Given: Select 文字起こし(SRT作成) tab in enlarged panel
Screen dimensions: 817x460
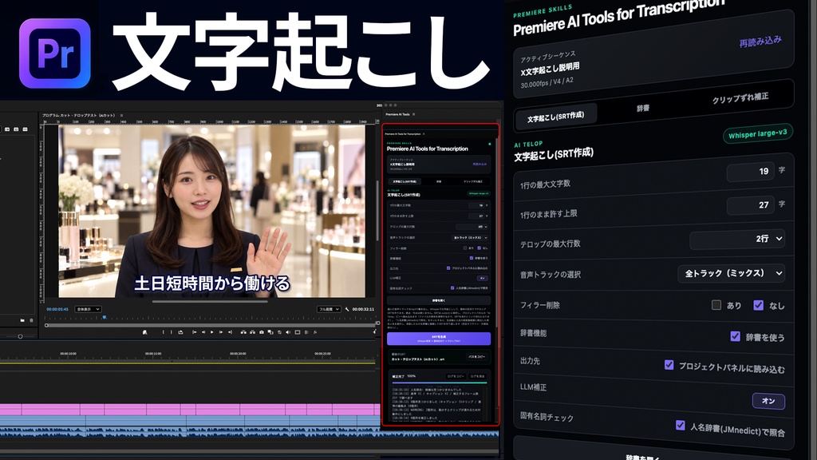Looking at the screenshot, I should tap(555, 117).
